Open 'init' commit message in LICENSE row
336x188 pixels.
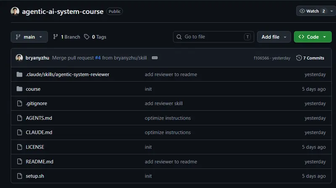pos(148,147)
